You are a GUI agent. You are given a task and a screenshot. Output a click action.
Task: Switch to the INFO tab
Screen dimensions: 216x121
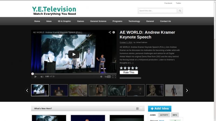coord(175,115)
